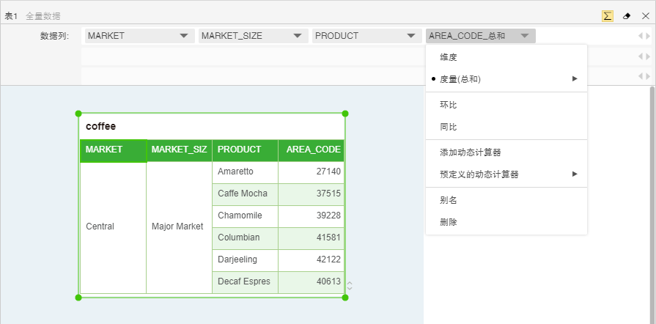656x324 pixels.
Task: Select 度量(总和) measure option
Action: coord(460,79)
